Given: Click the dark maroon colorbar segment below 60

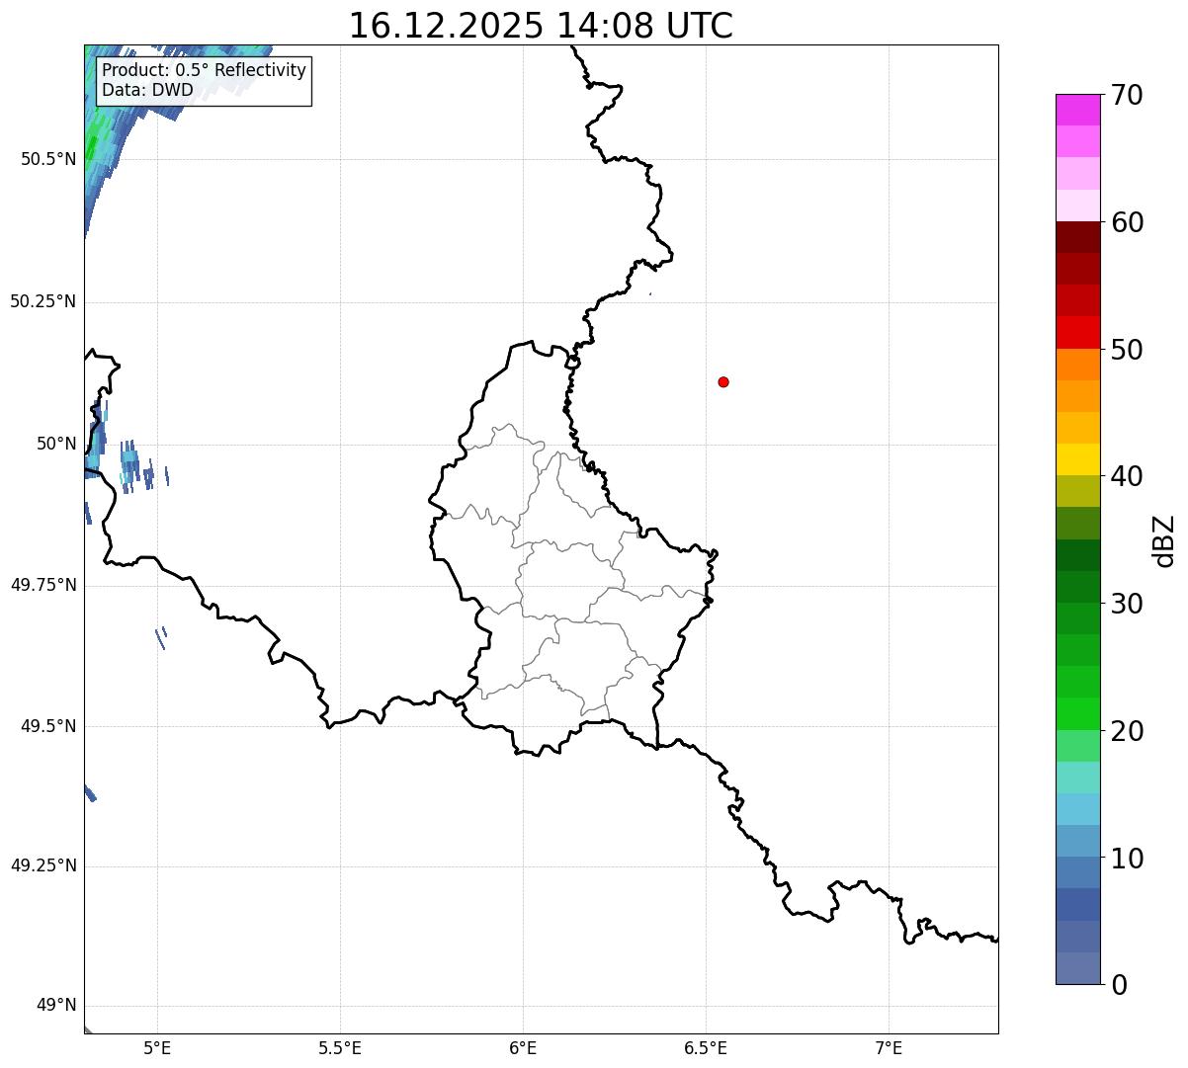Looking at the screenshot, I should [1077, 237].
